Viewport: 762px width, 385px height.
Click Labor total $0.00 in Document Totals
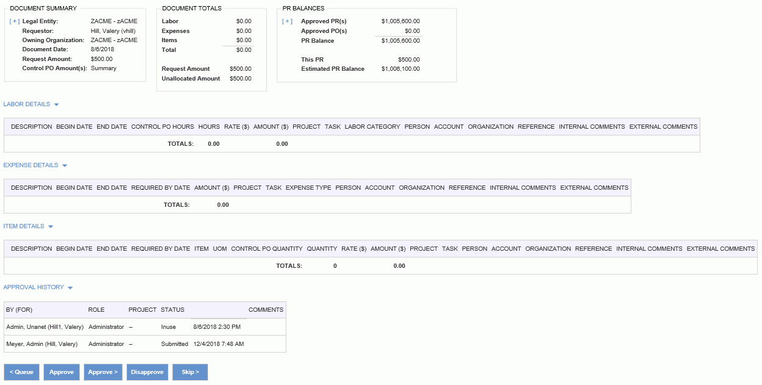coord(244,21)
